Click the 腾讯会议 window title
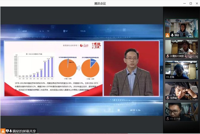 100,3
